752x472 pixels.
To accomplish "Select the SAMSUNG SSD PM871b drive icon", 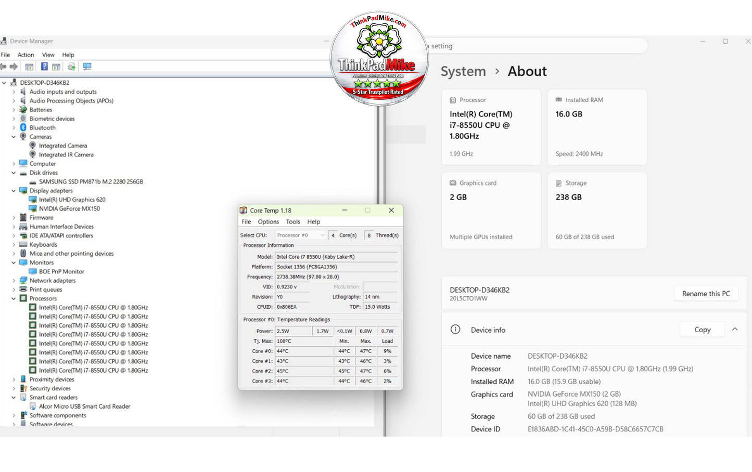I will point(33,182).
